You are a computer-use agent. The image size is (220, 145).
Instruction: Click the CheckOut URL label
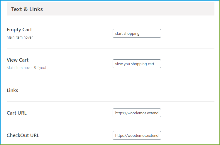pyautogui.click(x=23, y=135)
